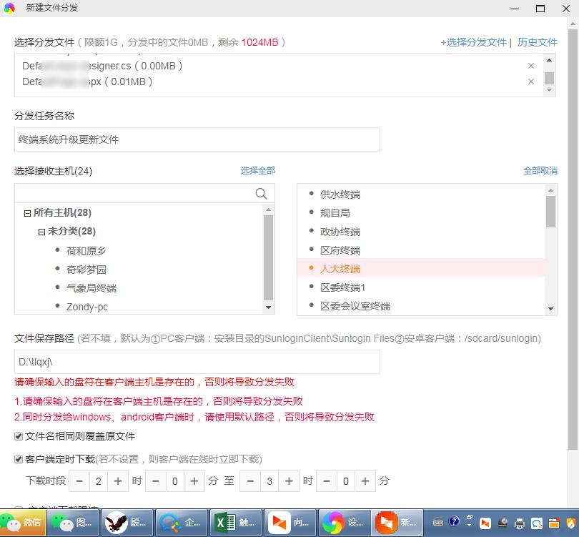Open 设... colorful browser window in taskbar
This screenshot has width=579, height=537.
tap(345, 522)
